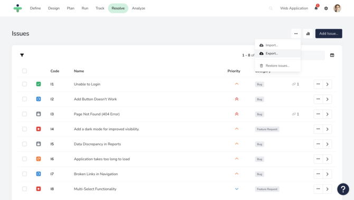Image resolution: width=354 pixels, height=200 pixels.
Task: Click the priority arrow of Add Button Doesn't Work
Action: [237, 99]
